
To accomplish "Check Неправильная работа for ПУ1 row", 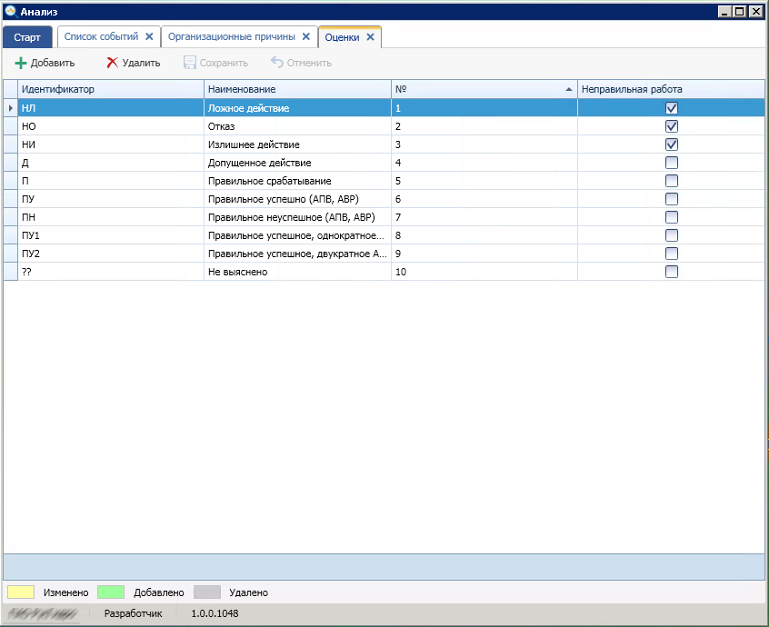I will pyautogui.click(x=672, y=234).
